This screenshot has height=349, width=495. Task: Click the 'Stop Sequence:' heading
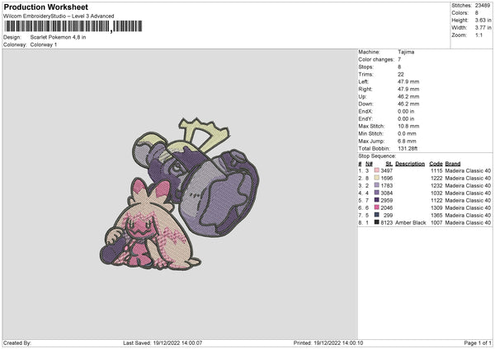377,156
